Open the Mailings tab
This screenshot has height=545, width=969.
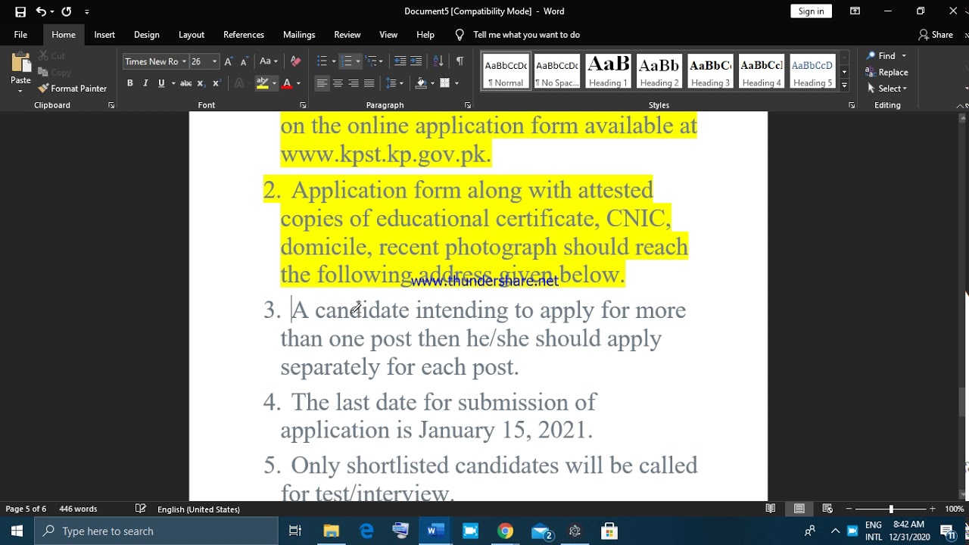tap(299, 35)
